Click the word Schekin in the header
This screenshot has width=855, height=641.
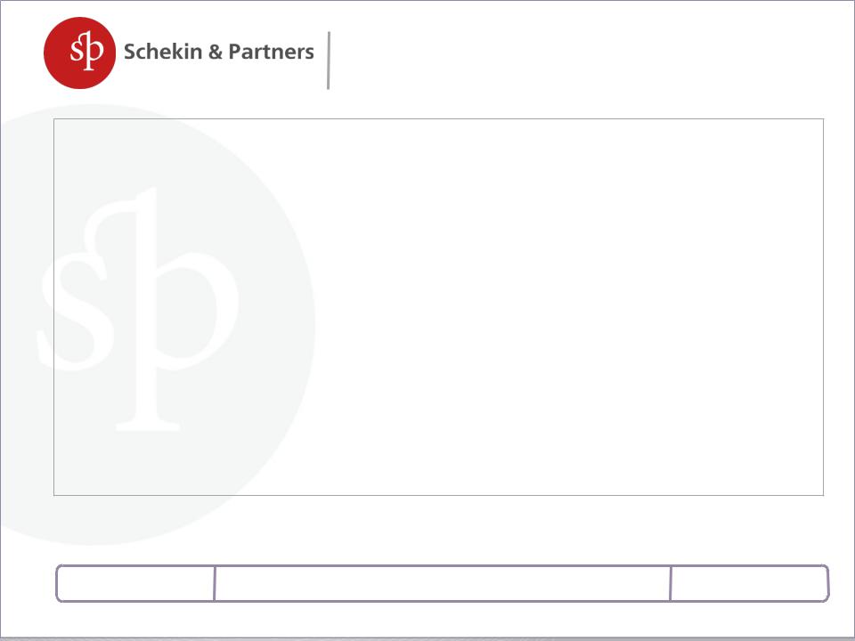tap(162, 52)
